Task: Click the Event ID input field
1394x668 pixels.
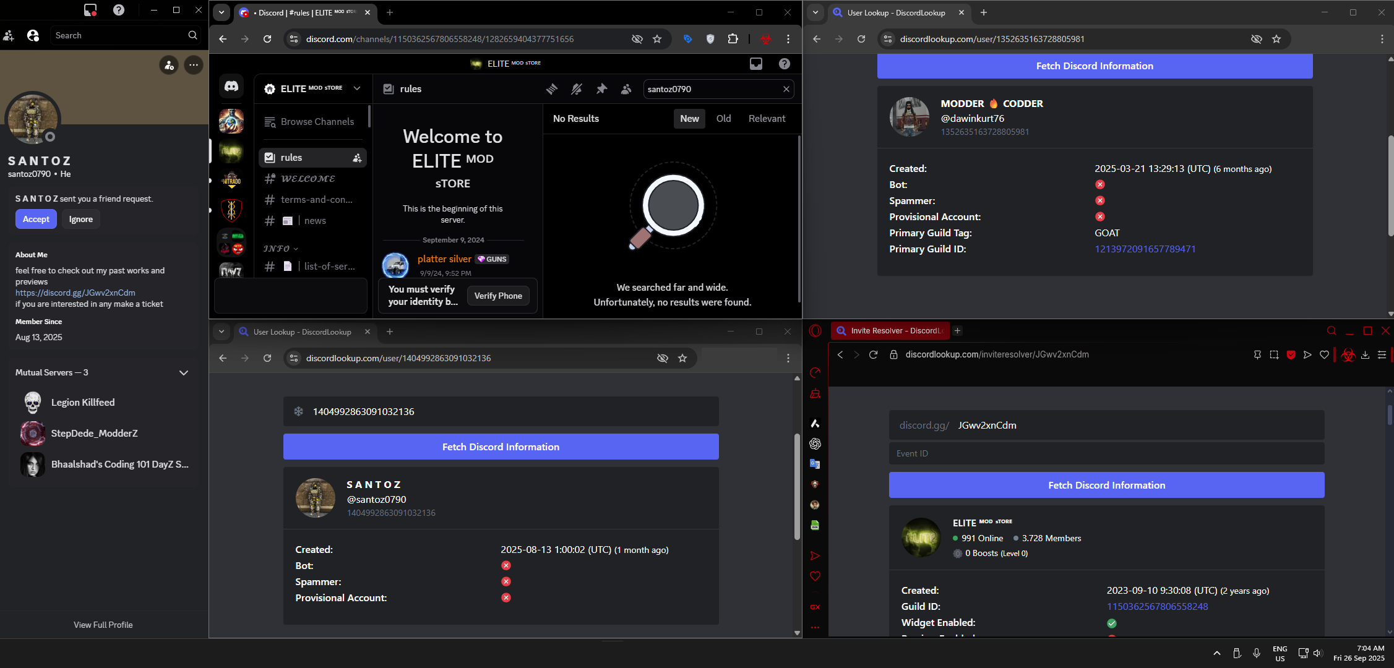Action: click(x=1106, y=453)
